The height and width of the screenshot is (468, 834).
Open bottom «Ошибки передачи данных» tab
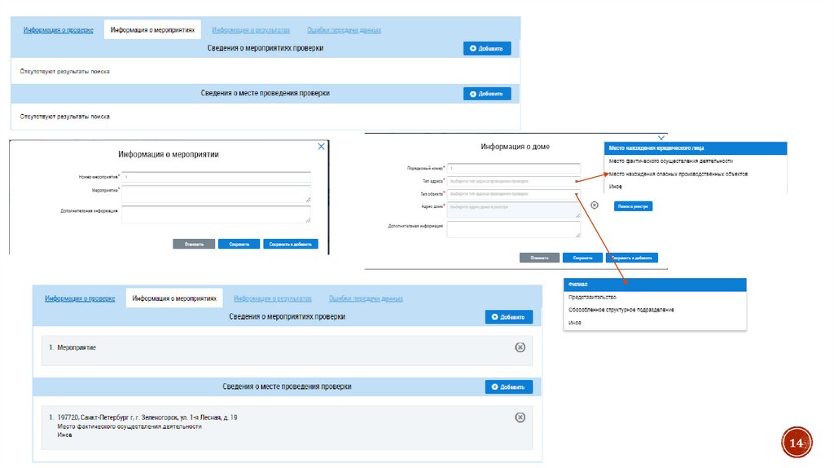click(x=365, y=298)
